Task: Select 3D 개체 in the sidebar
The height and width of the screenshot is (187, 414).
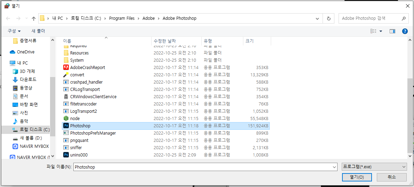Action: pyautogui.click(x=27, y=71)
